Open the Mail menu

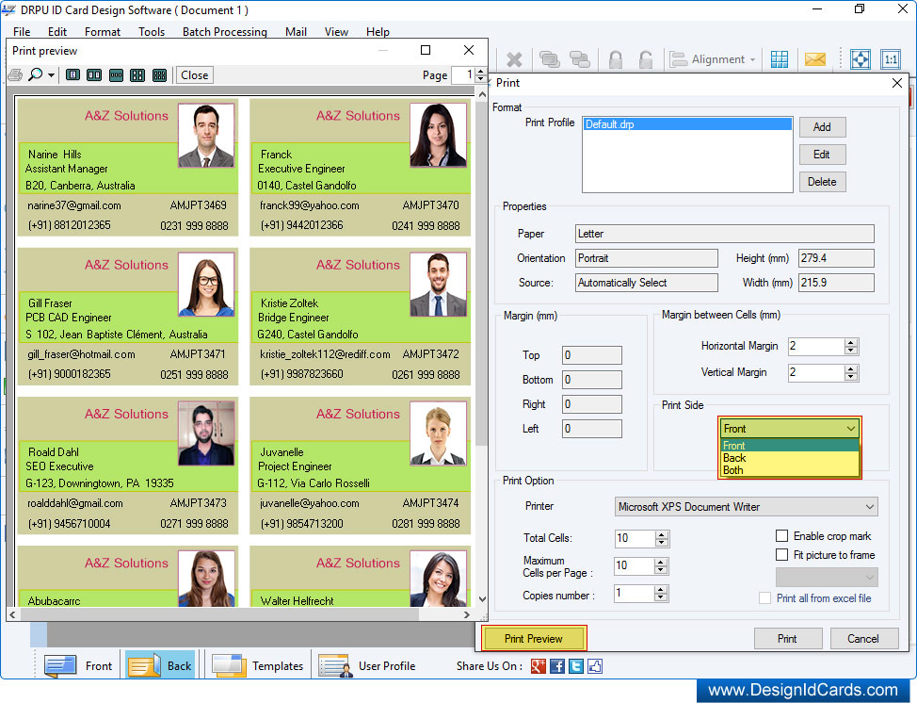click(296, 32)
